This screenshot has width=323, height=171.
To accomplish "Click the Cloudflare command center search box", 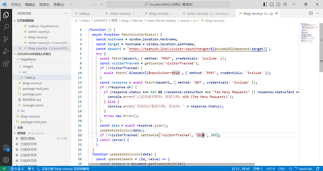I will click(x=168, y=4).
